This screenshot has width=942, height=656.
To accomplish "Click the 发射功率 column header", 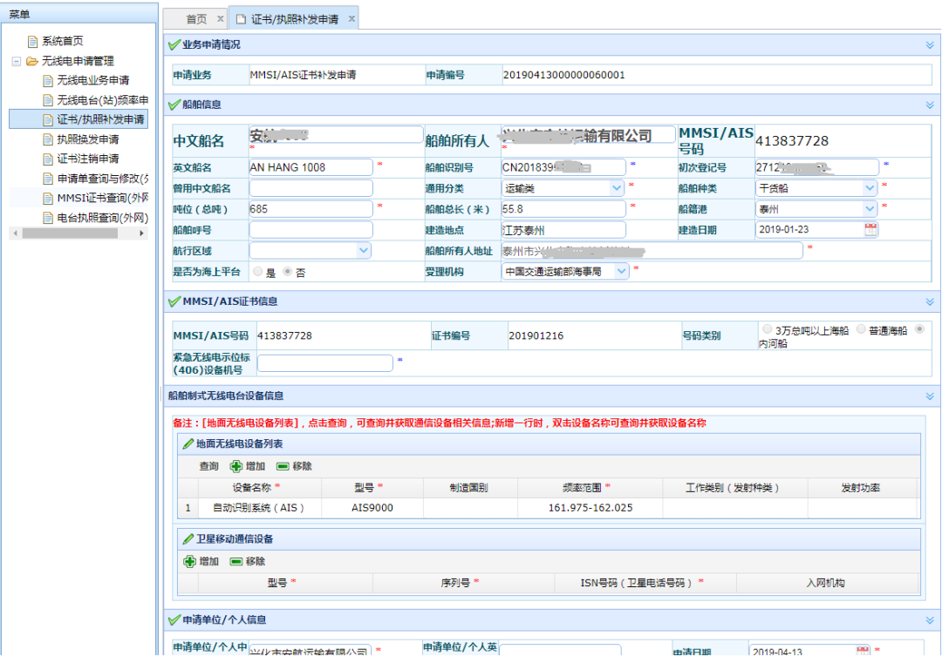I will [x=861, y=488].
